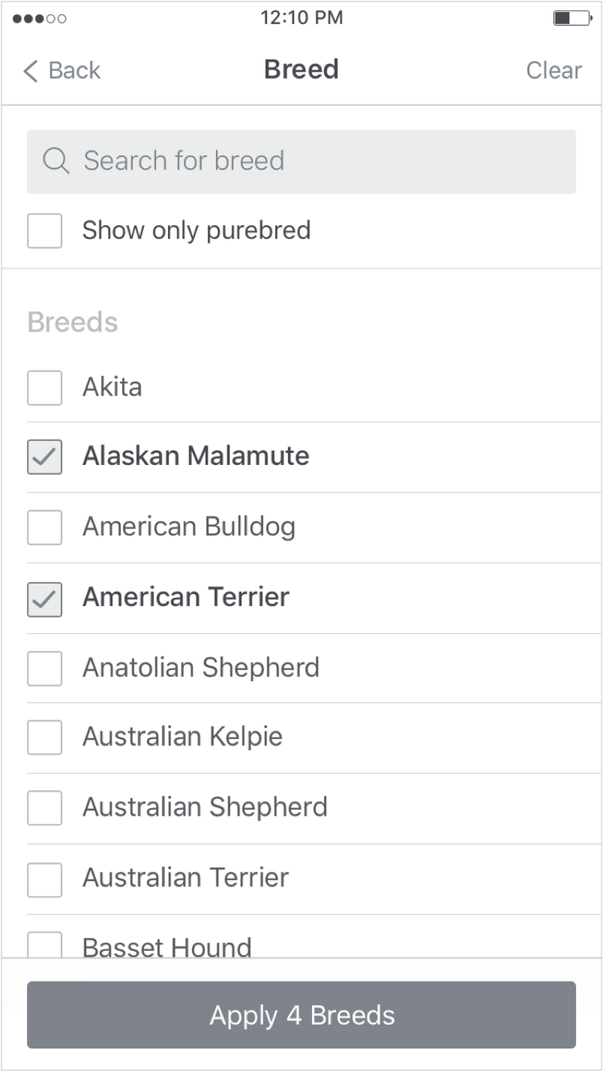Tick the Anatolian Shepherd checkbox
The height and width of the screenshot is (1071, 603).
[44, 668]
